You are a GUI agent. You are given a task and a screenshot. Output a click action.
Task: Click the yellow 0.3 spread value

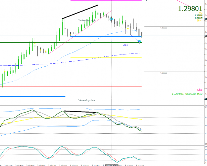tap(201, 13)
